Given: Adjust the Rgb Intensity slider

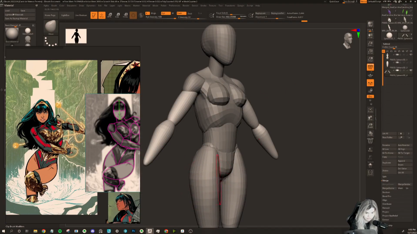Looking at the screenshot, I should tap(161, 17).
